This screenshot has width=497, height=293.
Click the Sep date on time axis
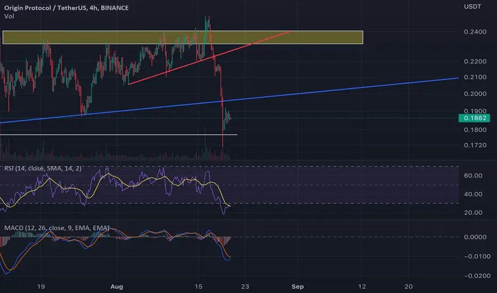click(298, 287)
